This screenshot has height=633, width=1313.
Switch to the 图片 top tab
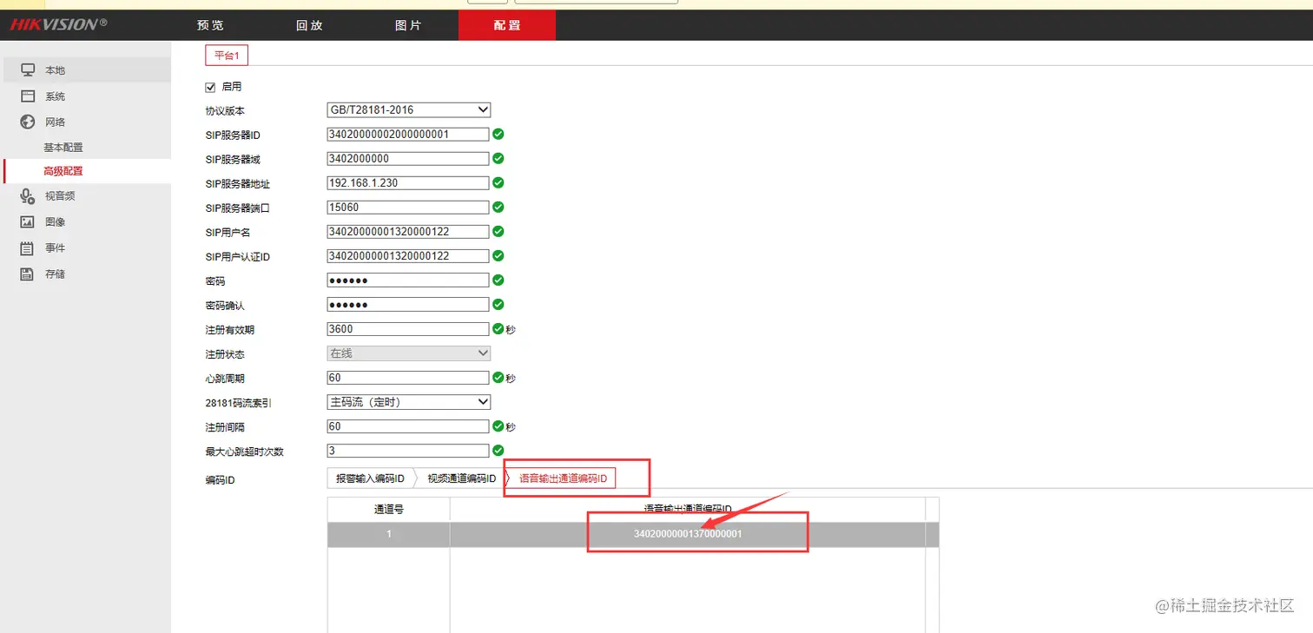408,25
